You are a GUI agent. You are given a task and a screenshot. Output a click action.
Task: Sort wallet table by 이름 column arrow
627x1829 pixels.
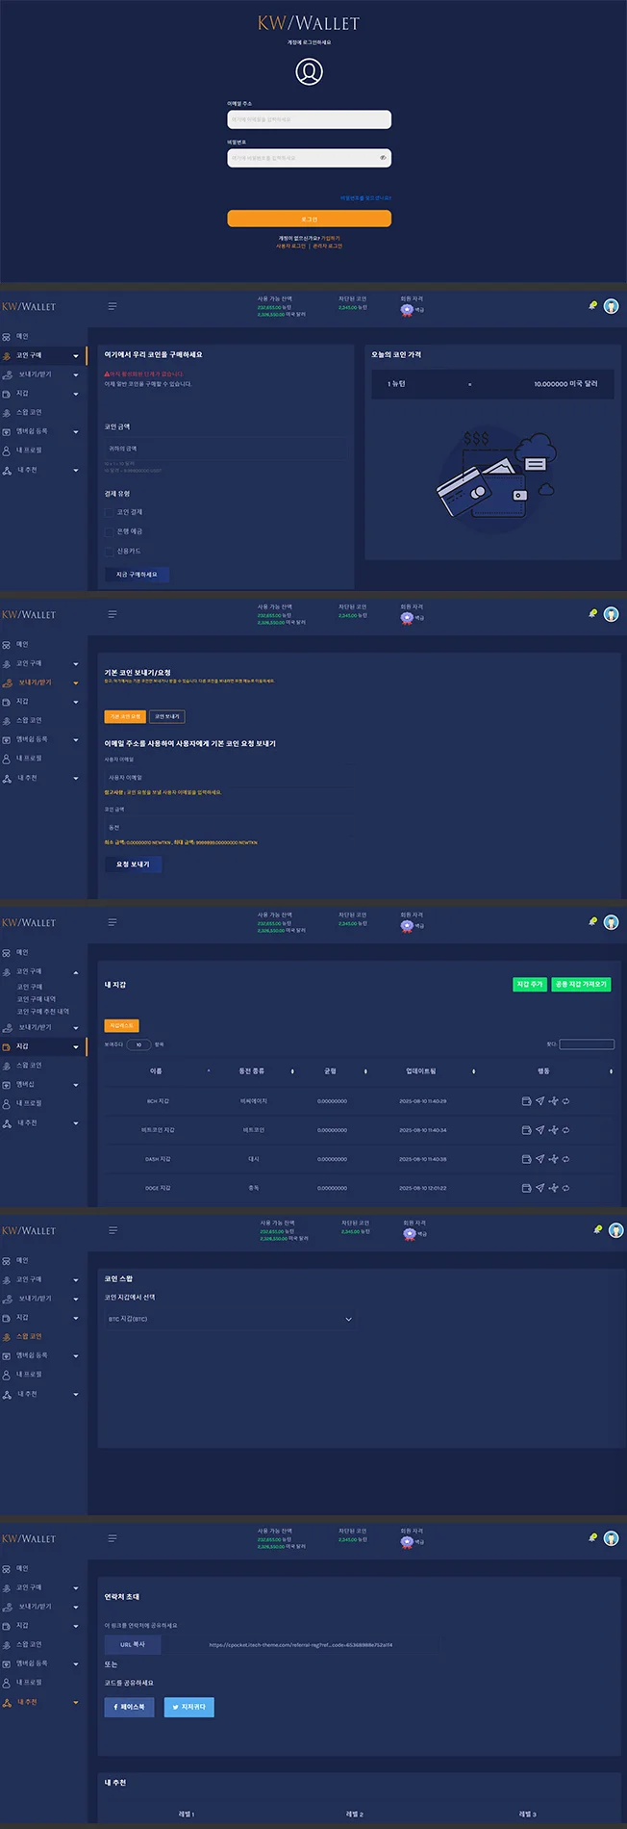209,1071
